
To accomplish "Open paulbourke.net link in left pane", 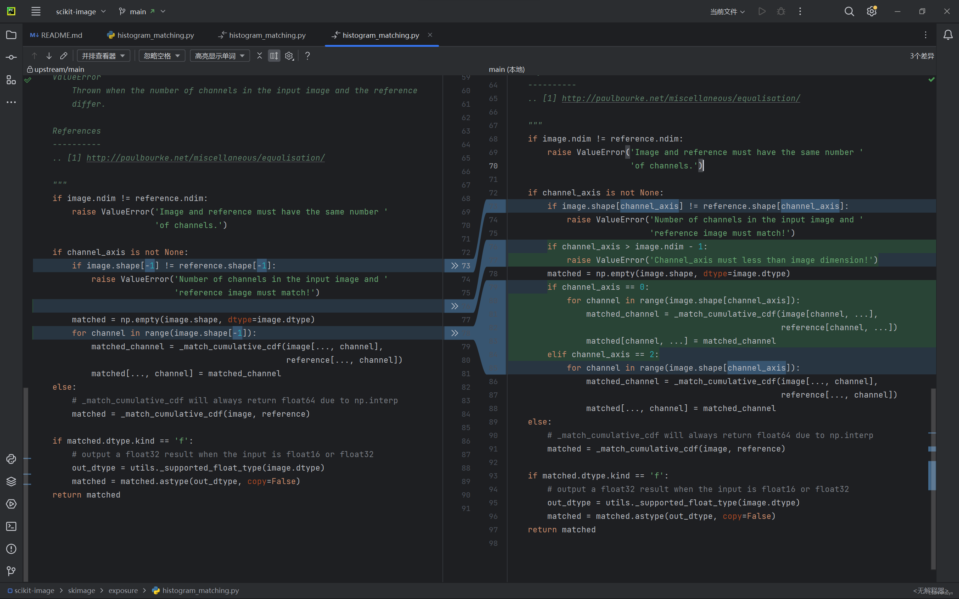I will click(206, 158).
